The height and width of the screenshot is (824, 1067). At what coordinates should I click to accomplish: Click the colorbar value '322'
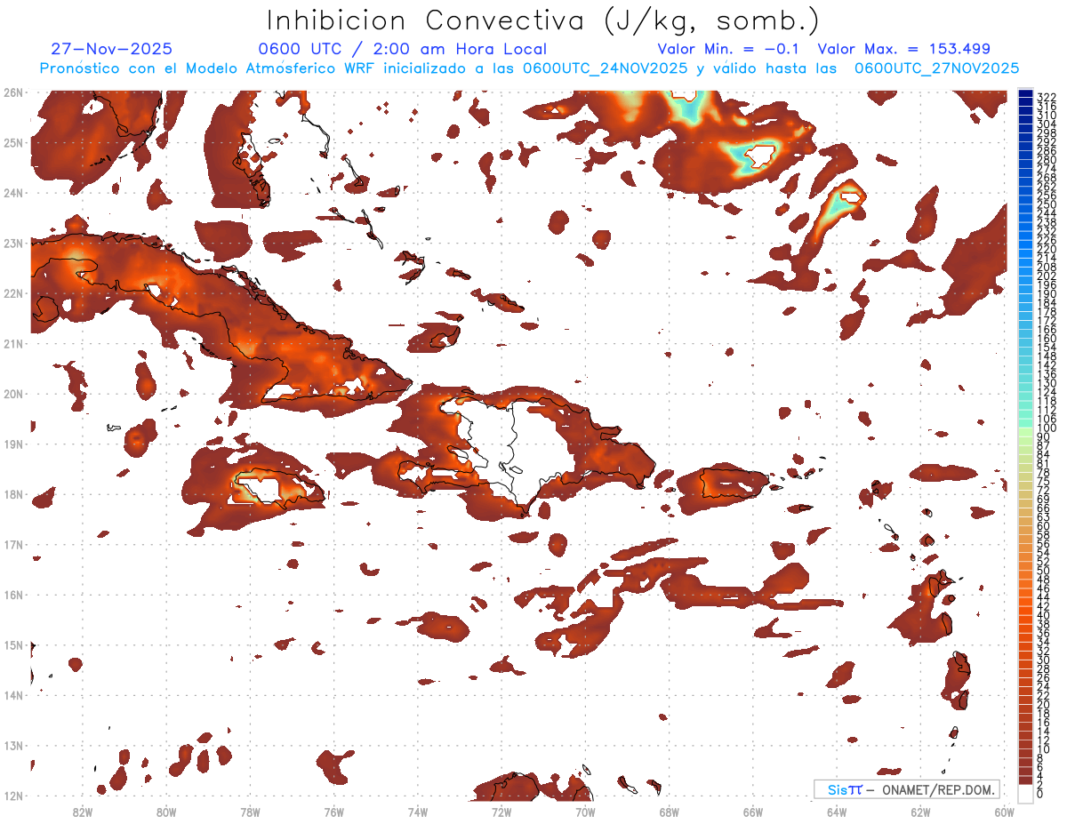pos(1047,97)
